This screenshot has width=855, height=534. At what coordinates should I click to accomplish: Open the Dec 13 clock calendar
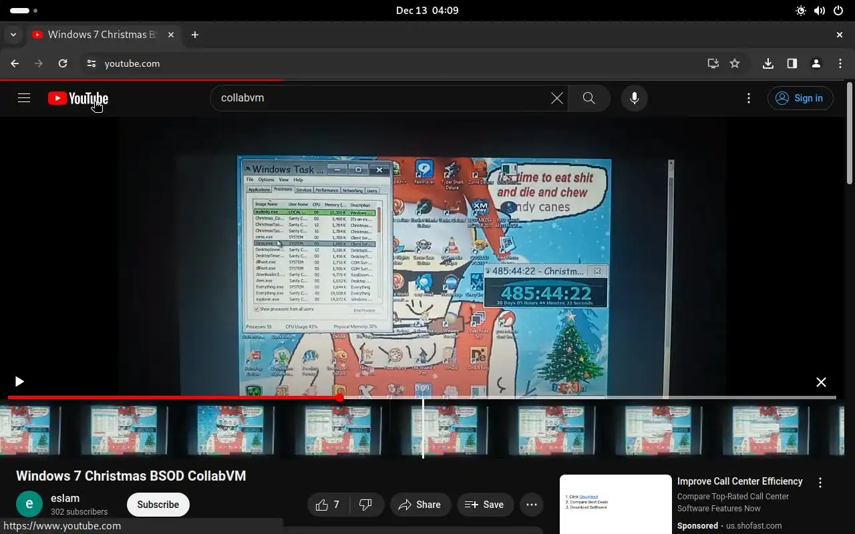(427, 11)
